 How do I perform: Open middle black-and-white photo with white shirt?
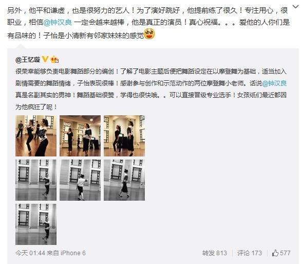pyautogui.click(x=80, y=180)
